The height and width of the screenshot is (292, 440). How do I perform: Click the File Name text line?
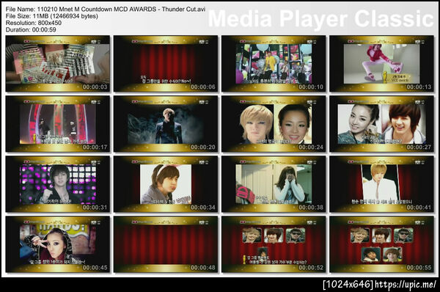[106, 9]
